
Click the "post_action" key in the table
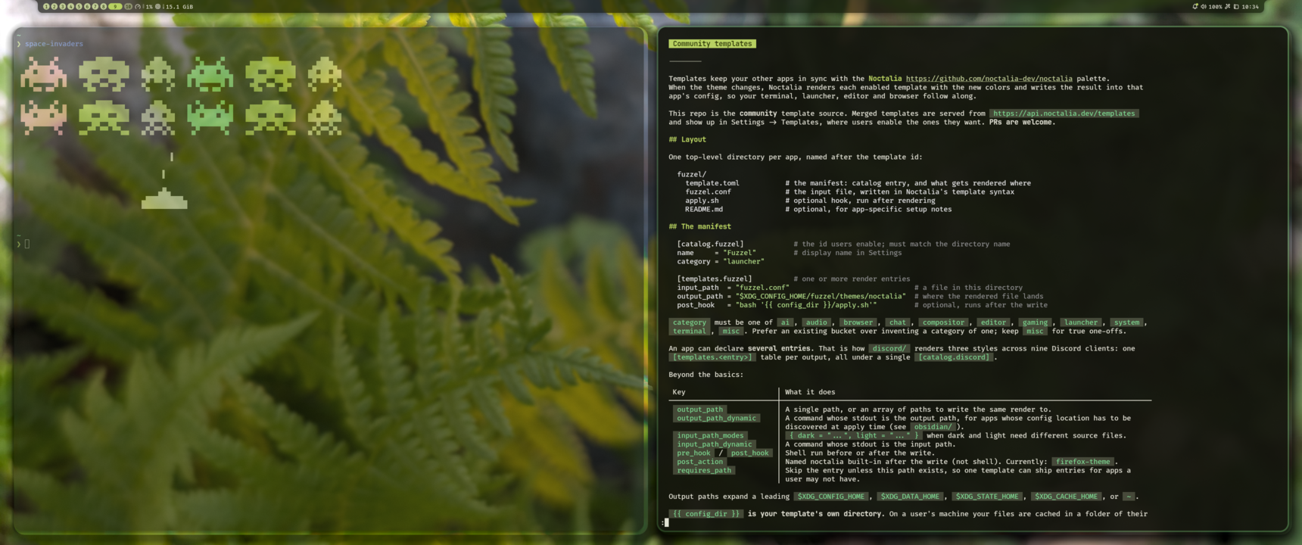click(699, 462)
